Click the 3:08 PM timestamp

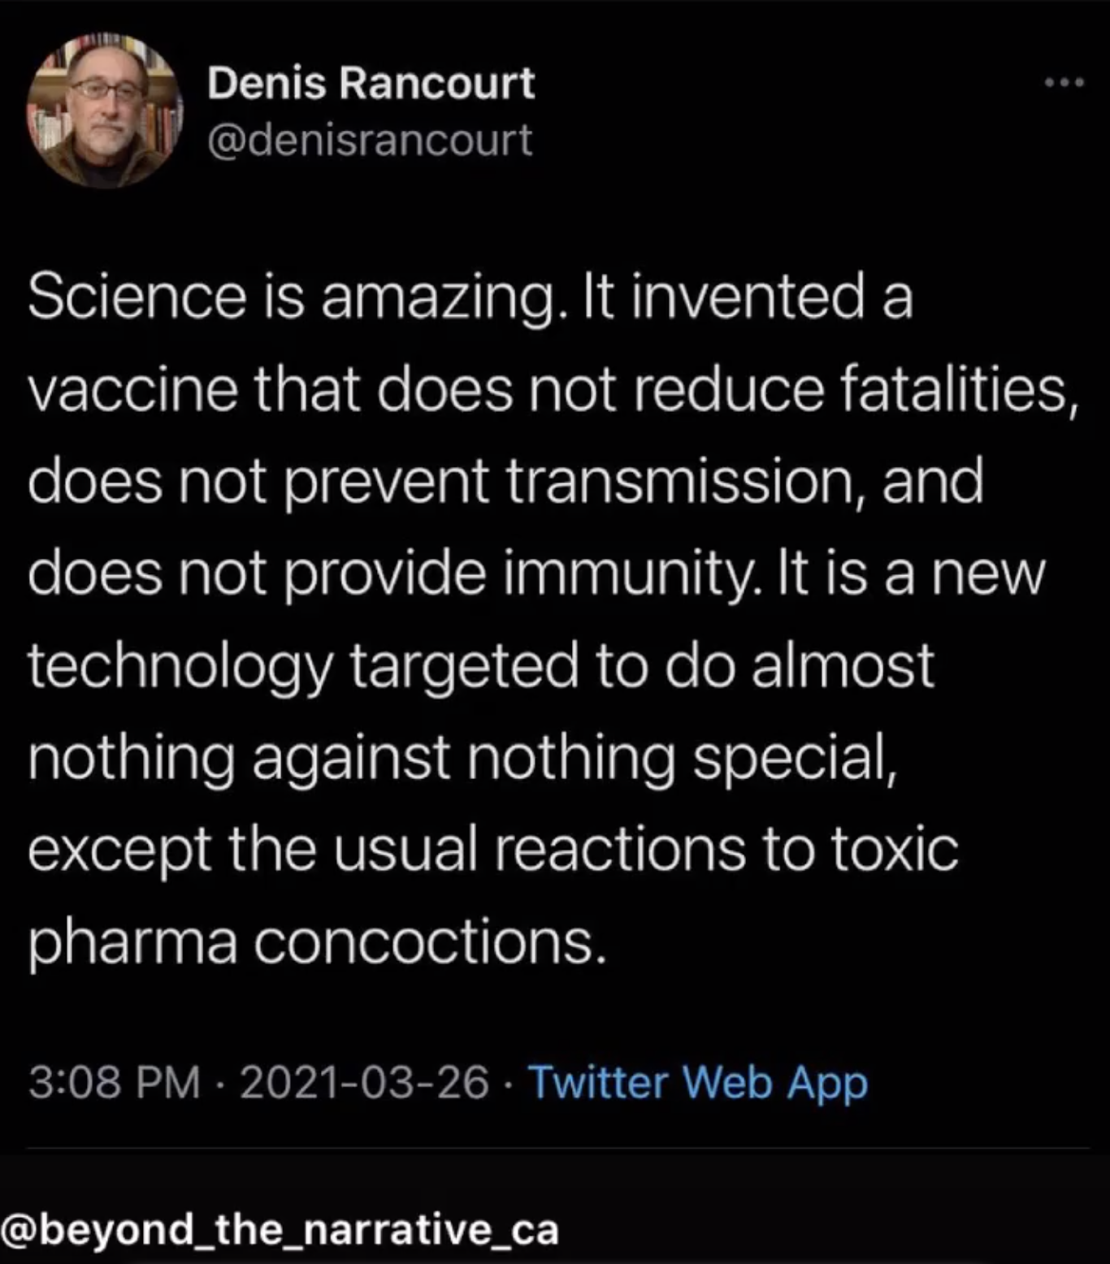(x=114, y=1083)
